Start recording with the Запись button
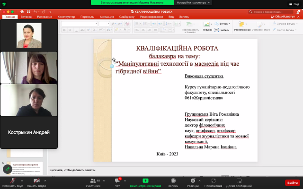Screen dimensions: 303x189 pos(173,182)
